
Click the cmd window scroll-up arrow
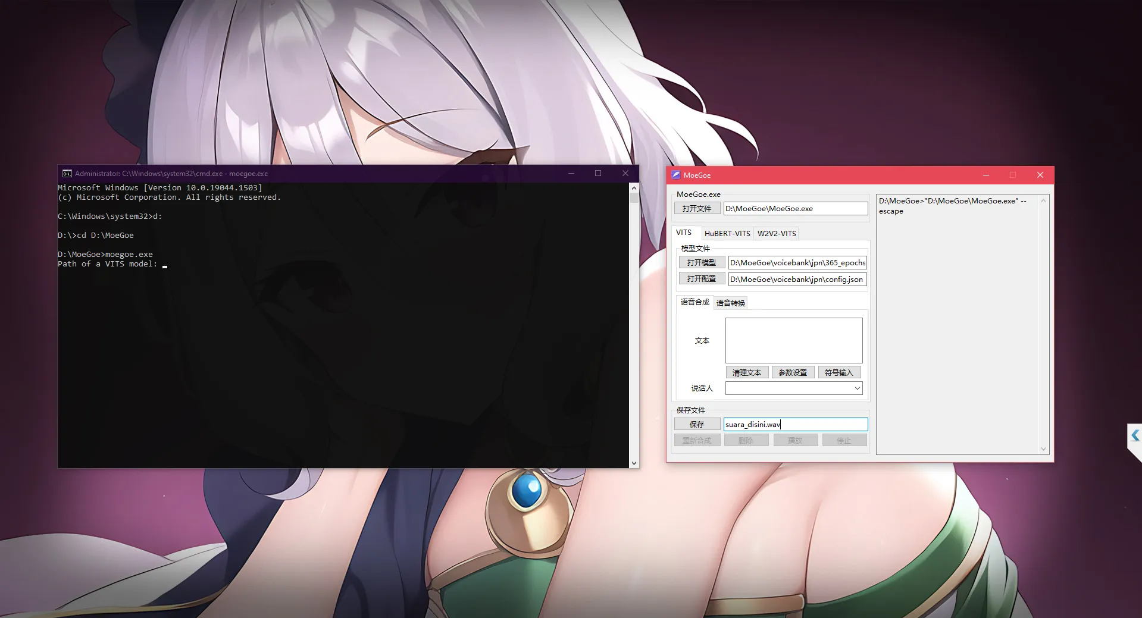tap(634, 188)
